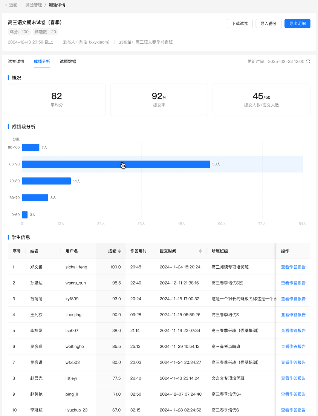Click the 所属班级 column header
Screen dimensions: 318x416
[x=220, y=251]
